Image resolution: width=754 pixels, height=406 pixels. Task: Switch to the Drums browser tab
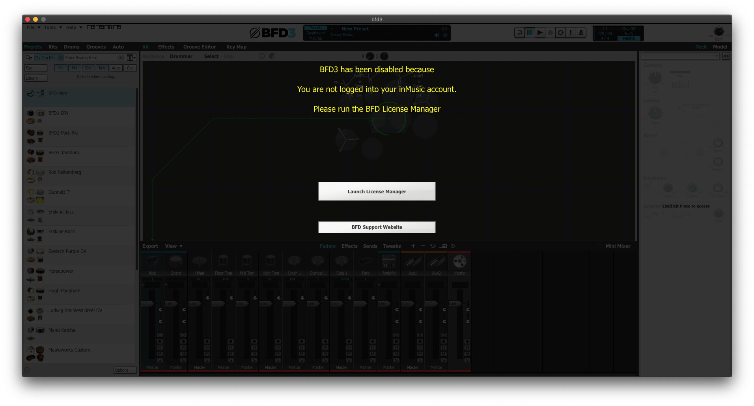(71, 47)
